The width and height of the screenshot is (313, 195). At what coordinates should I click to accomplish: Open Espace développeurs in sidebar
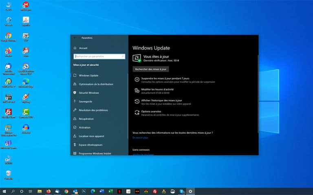[x=90, y=145]
